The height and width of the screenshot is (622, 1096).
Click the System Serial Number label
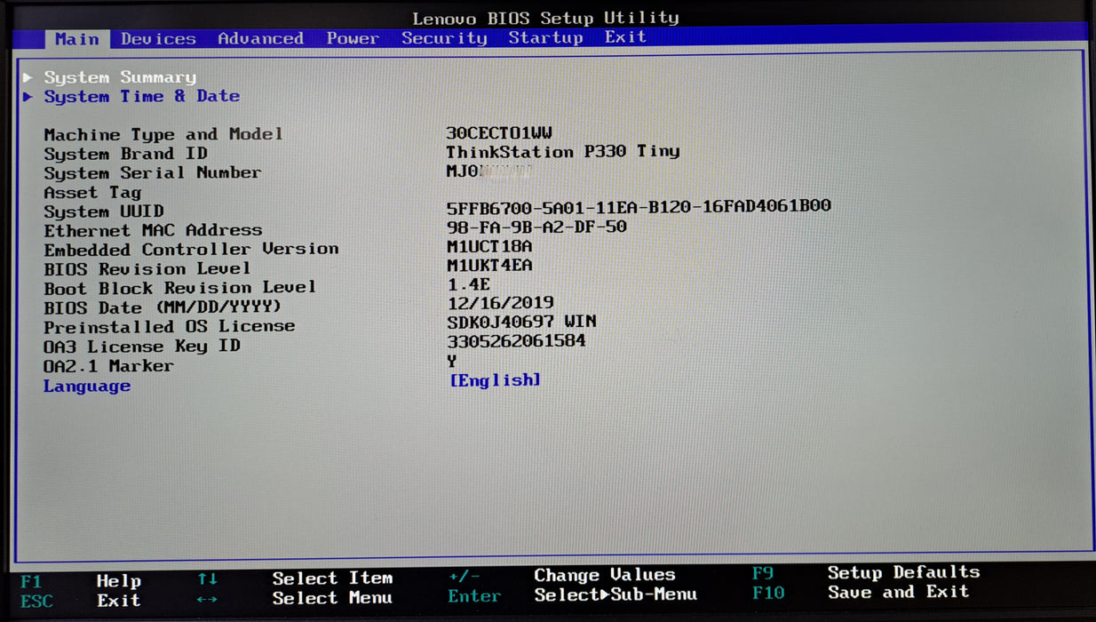pyautogui.click(x=153, y=172)
